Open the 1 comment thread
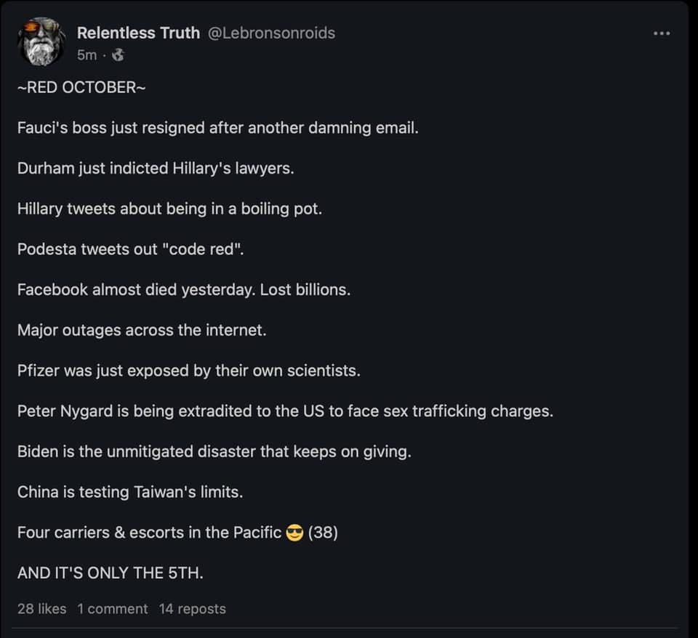 coord(112,609)
